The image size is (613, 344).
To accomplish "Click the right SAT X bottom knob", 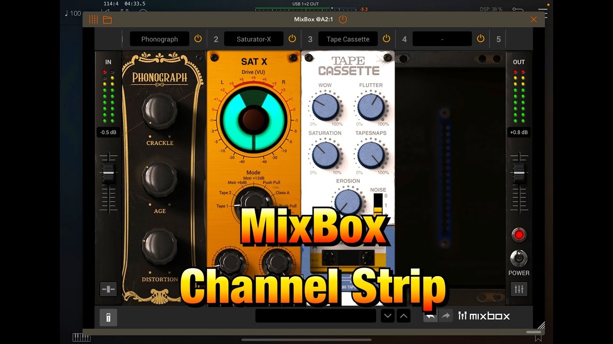I will coord(278,262).
